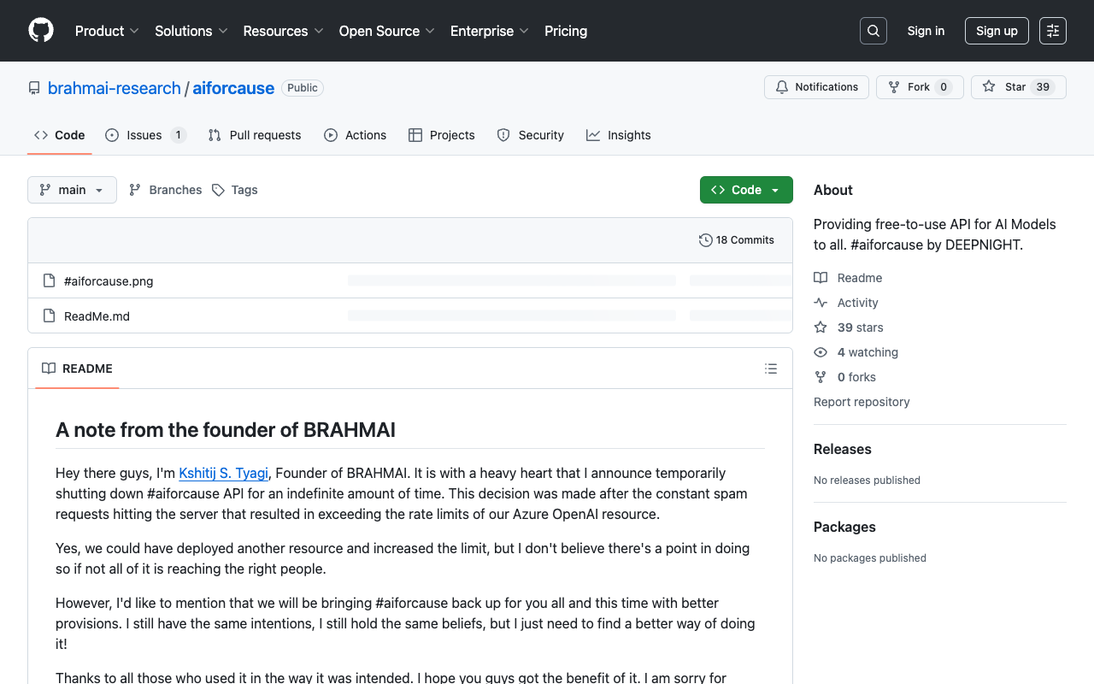Click the file icon beside #aiforcause.png
Screen dimensions: 1094x684
tap(49, 280)
